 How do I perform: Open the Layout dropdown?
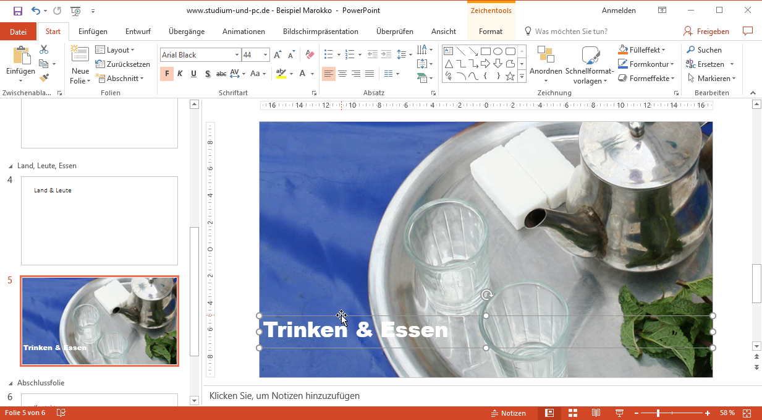[x=115, y=50]
